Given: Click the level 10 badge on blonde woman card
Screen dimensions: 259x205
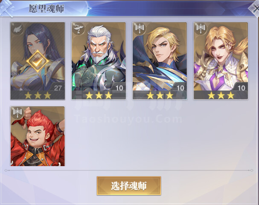Looking at the screenshot, I should click(241, 88).
